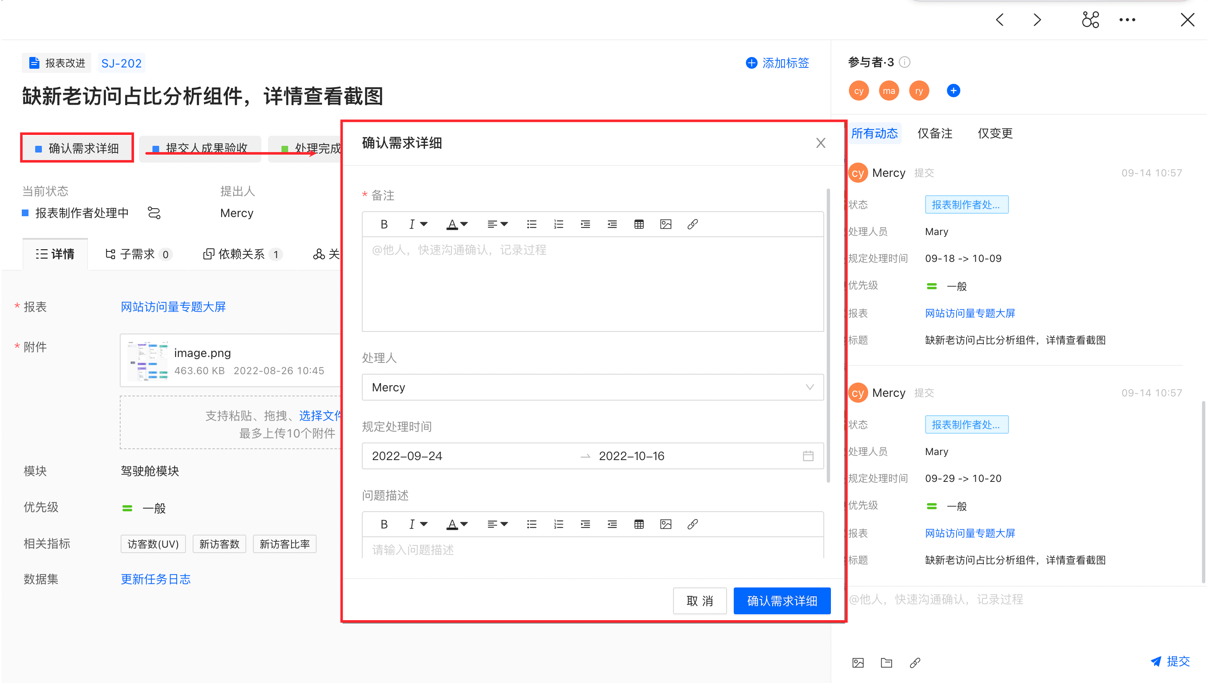
Task: Click the status transfer icon beside 报表制作者处理中
Action: pos(154,213)
